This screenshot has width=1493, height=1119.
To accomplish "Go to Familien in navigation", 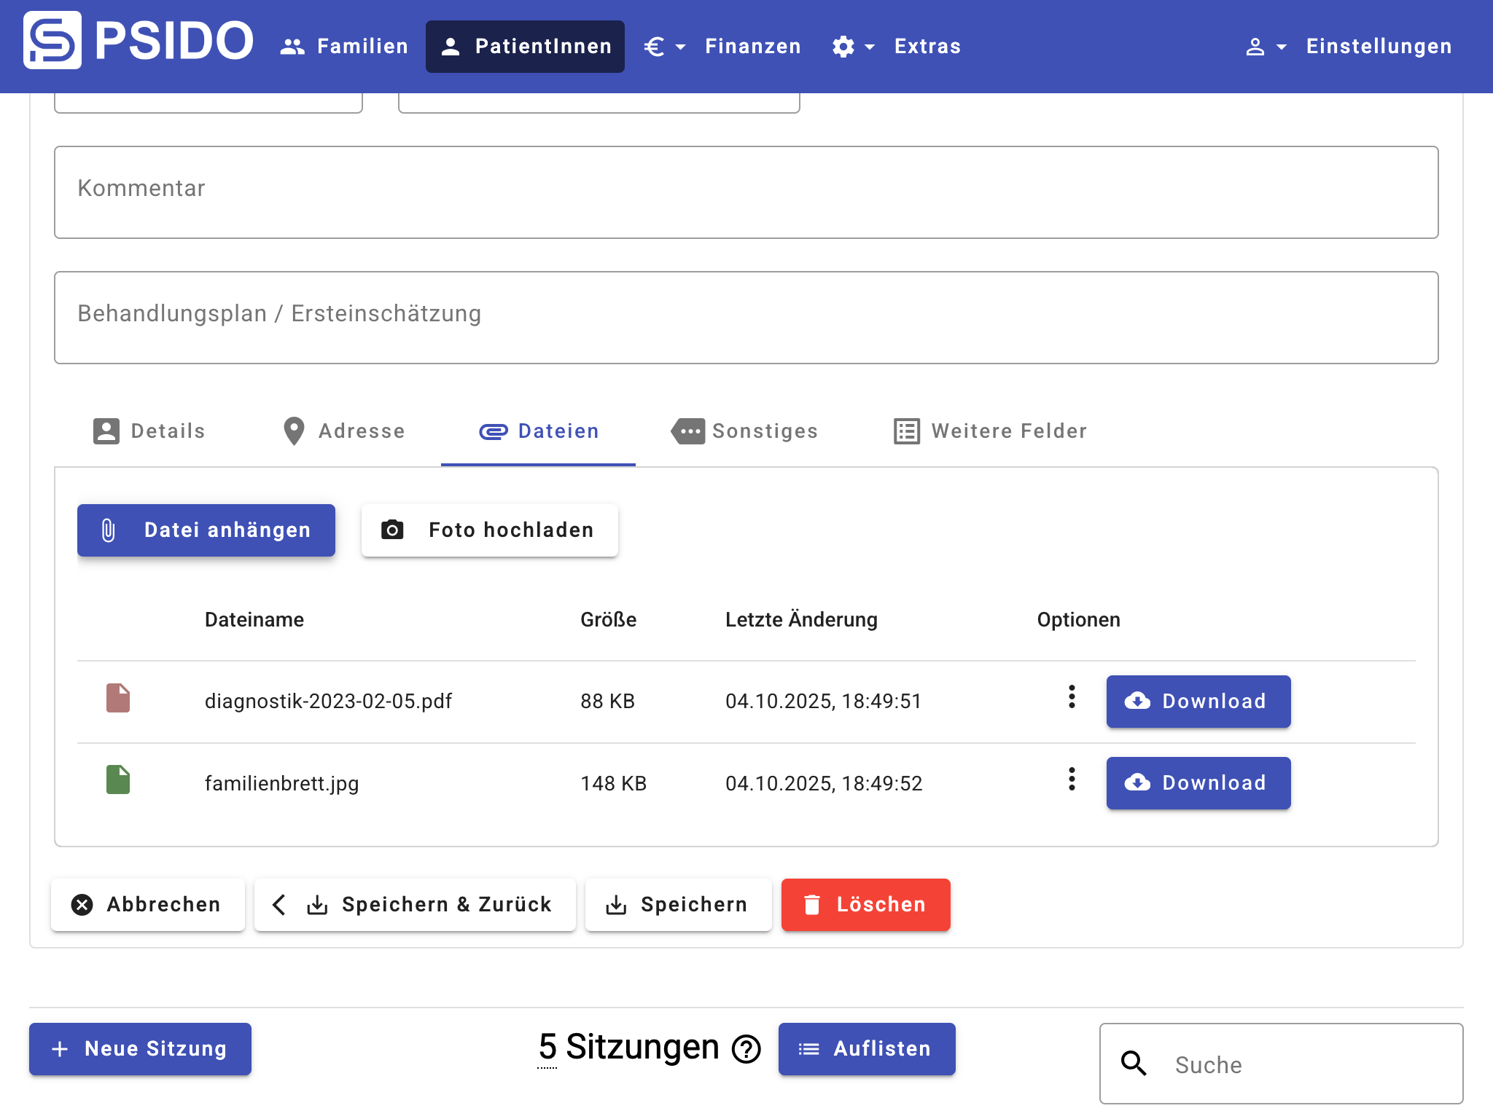I will [344, 47].
